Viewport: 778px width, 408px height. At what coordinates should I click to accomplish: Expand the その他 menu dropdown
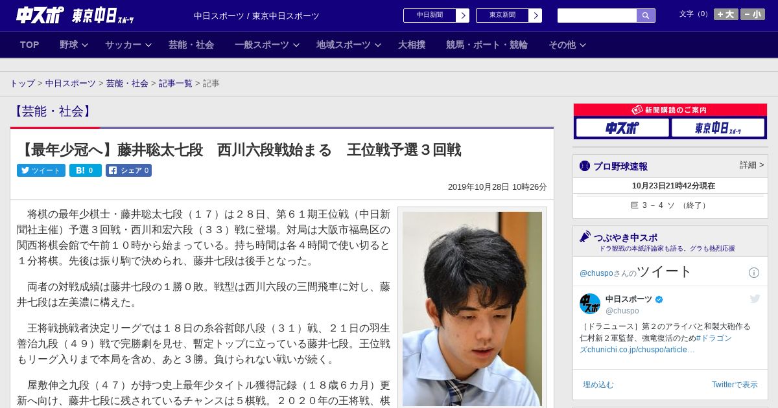coord(567,45)
